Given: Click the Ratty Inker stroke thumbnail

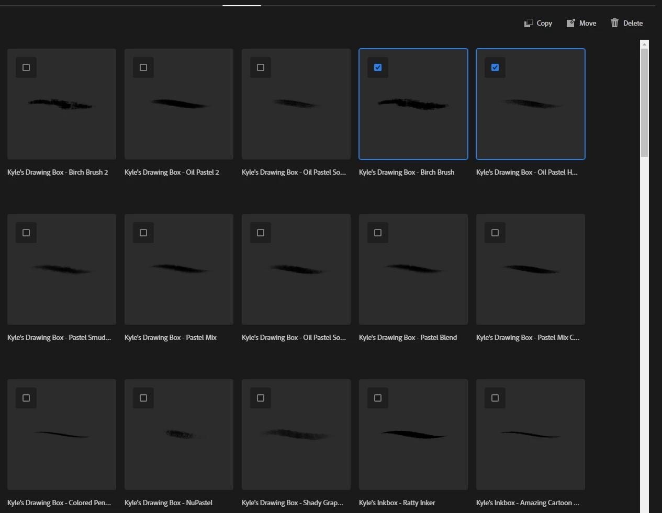Looking at the screenshot, I should coord(413,435).
